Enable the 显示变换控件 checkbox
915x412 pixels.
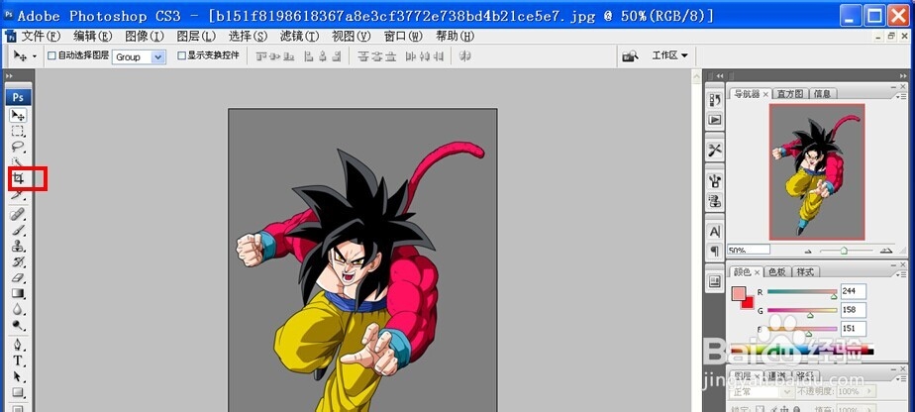pyautogui.click(x=181, y=56)
